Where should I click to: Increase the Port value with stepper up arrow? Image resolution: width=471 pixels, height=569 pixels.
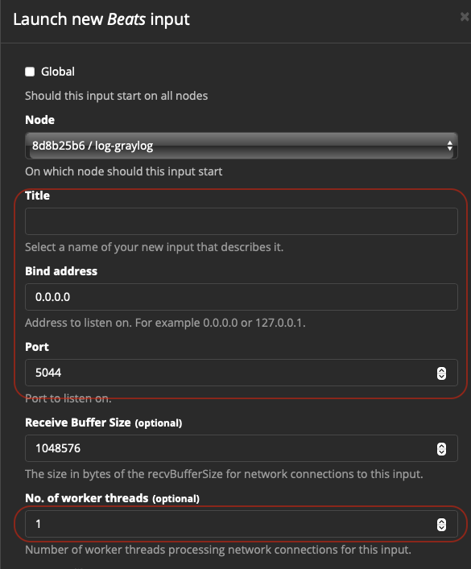pyautogui.click(x=441, y=369)
